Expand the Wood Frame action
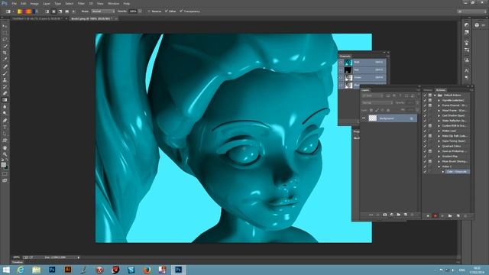Viewport: 489px width, 275px height. click(439, 110)
